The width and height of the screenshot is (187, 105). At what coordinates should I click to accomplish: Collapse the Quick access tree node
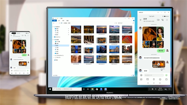[53, 27]
